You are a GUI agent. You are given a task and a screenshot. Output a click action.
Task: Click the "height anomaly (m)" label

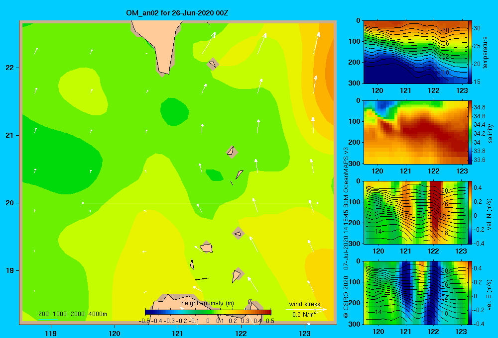207,303
